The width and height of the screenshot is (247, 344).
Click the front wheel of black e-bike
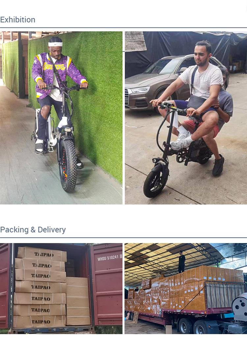pos(155,181)
